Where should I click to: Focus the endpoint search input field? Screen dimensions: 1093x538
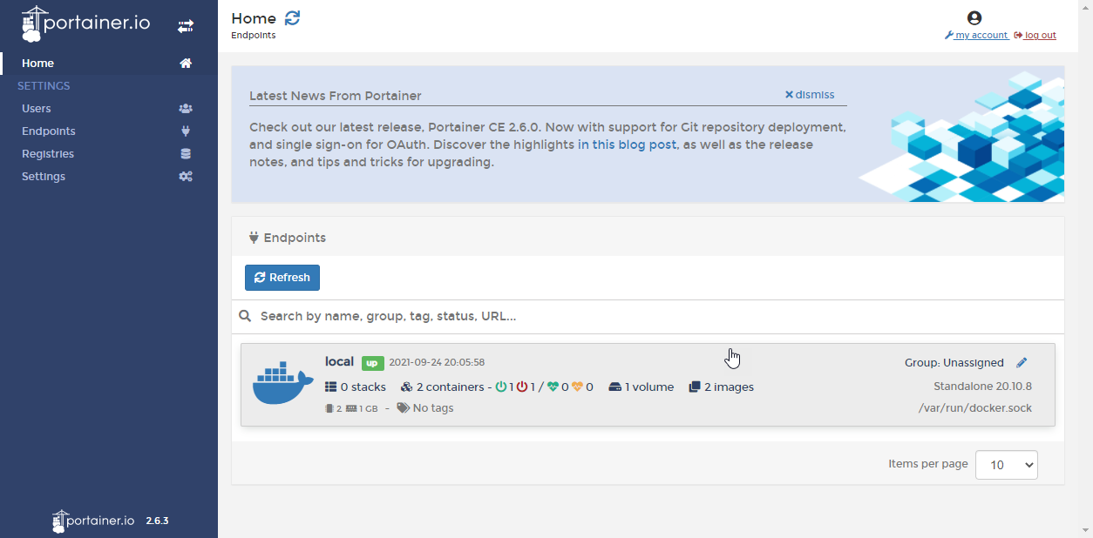pyautogui.click(x=658, y=316)
